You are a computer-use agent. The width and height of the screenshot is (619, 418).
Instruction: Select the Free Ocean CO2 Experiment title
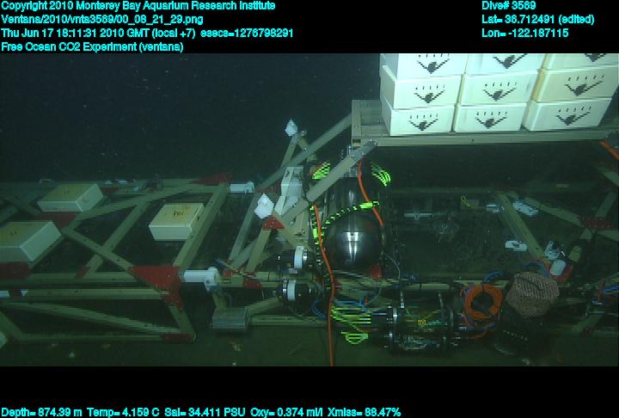point(92,46)
